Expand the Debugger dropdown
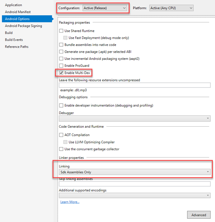 point(134,118)
